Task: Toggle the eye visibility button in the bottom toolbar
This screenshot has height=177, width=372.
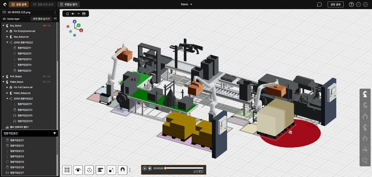Action: [x=78, y=170]
